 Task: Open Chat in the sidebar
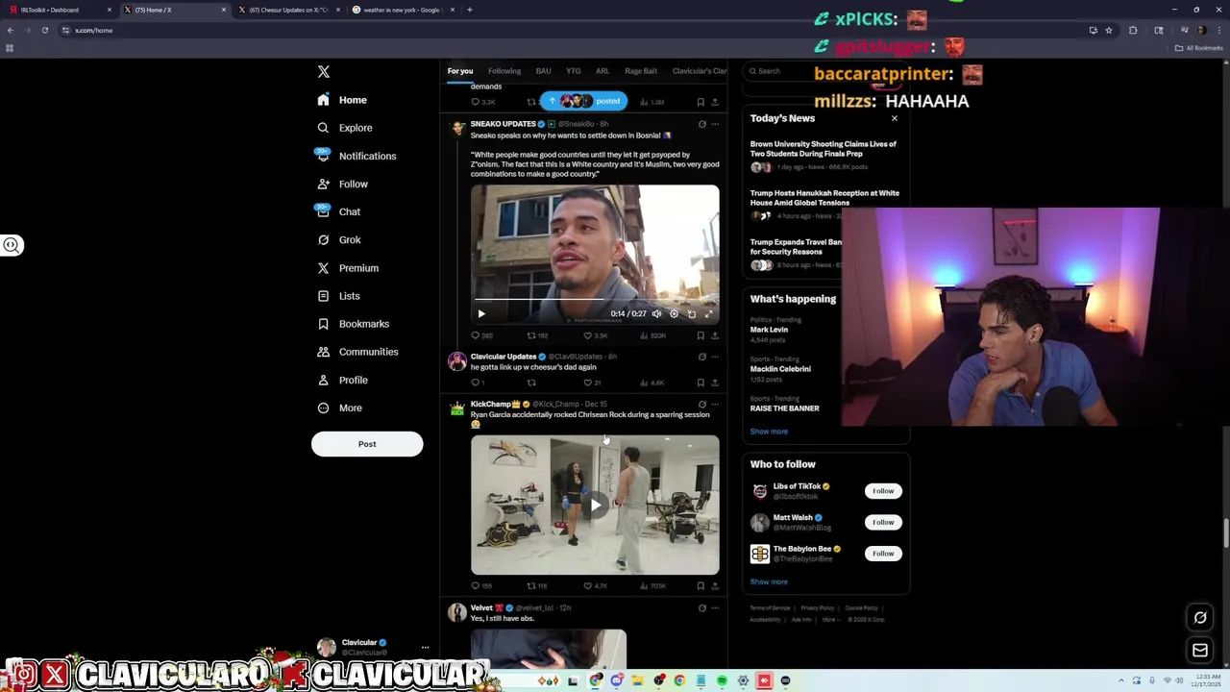click(x=338, y=211)
